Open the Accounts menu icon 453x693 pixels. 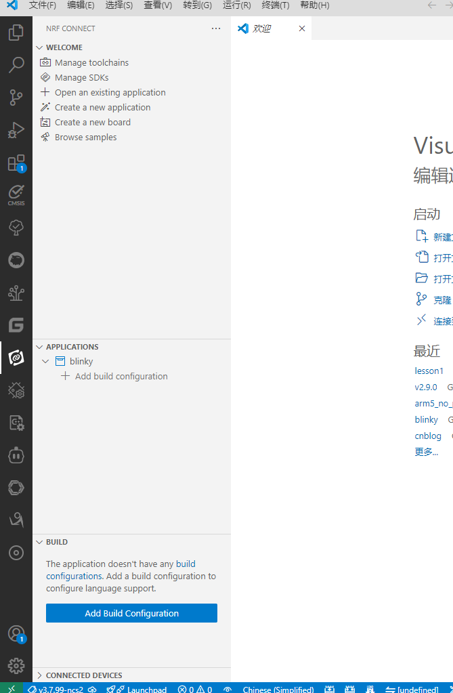click(x=16, y=633)
